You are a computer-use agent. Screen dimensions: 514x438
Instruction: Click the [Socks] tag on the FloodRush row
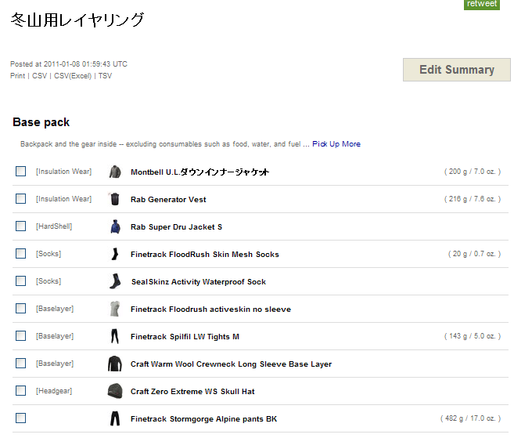coord(49,254)
